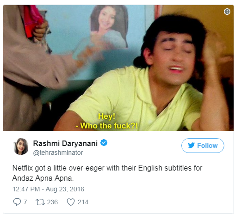Screen dimensions: 241x220
Task: Click the reply speech bubble icon
Action: (x=17, y=202)
